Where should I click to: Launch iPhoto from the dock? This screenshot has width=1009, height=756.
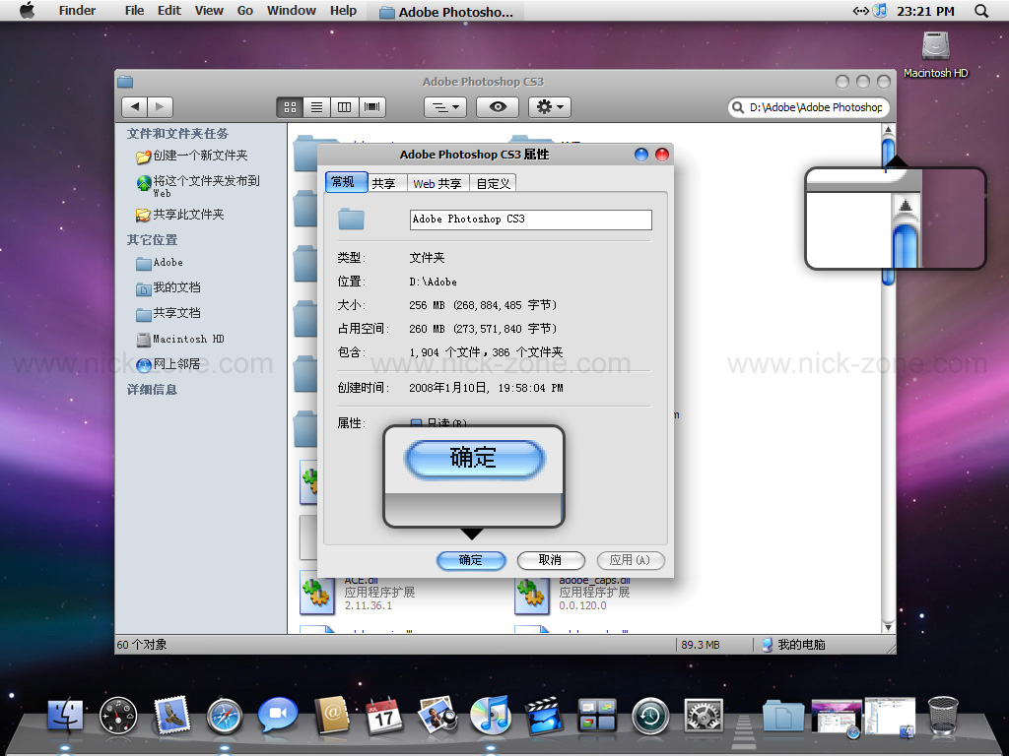pyautogui.click(x=437, y=715)
